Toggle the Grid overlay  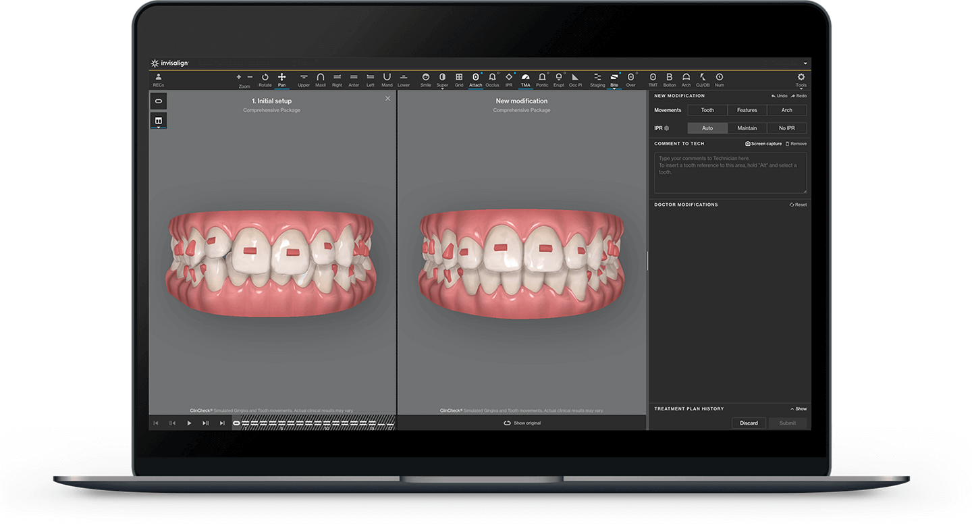(459, 80)
